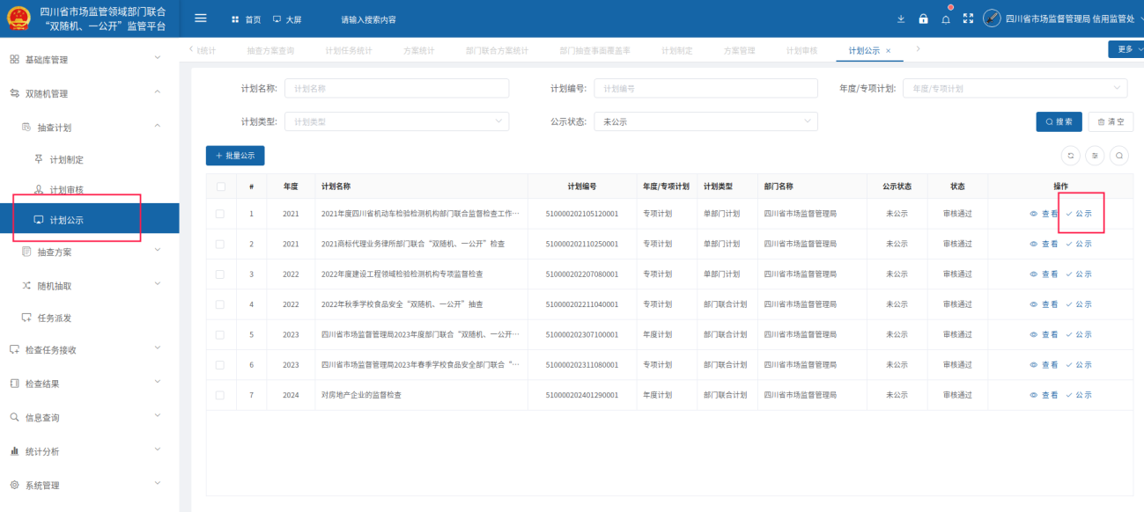
Task: Click the round search toggle icon
Action: (1119, 156)
